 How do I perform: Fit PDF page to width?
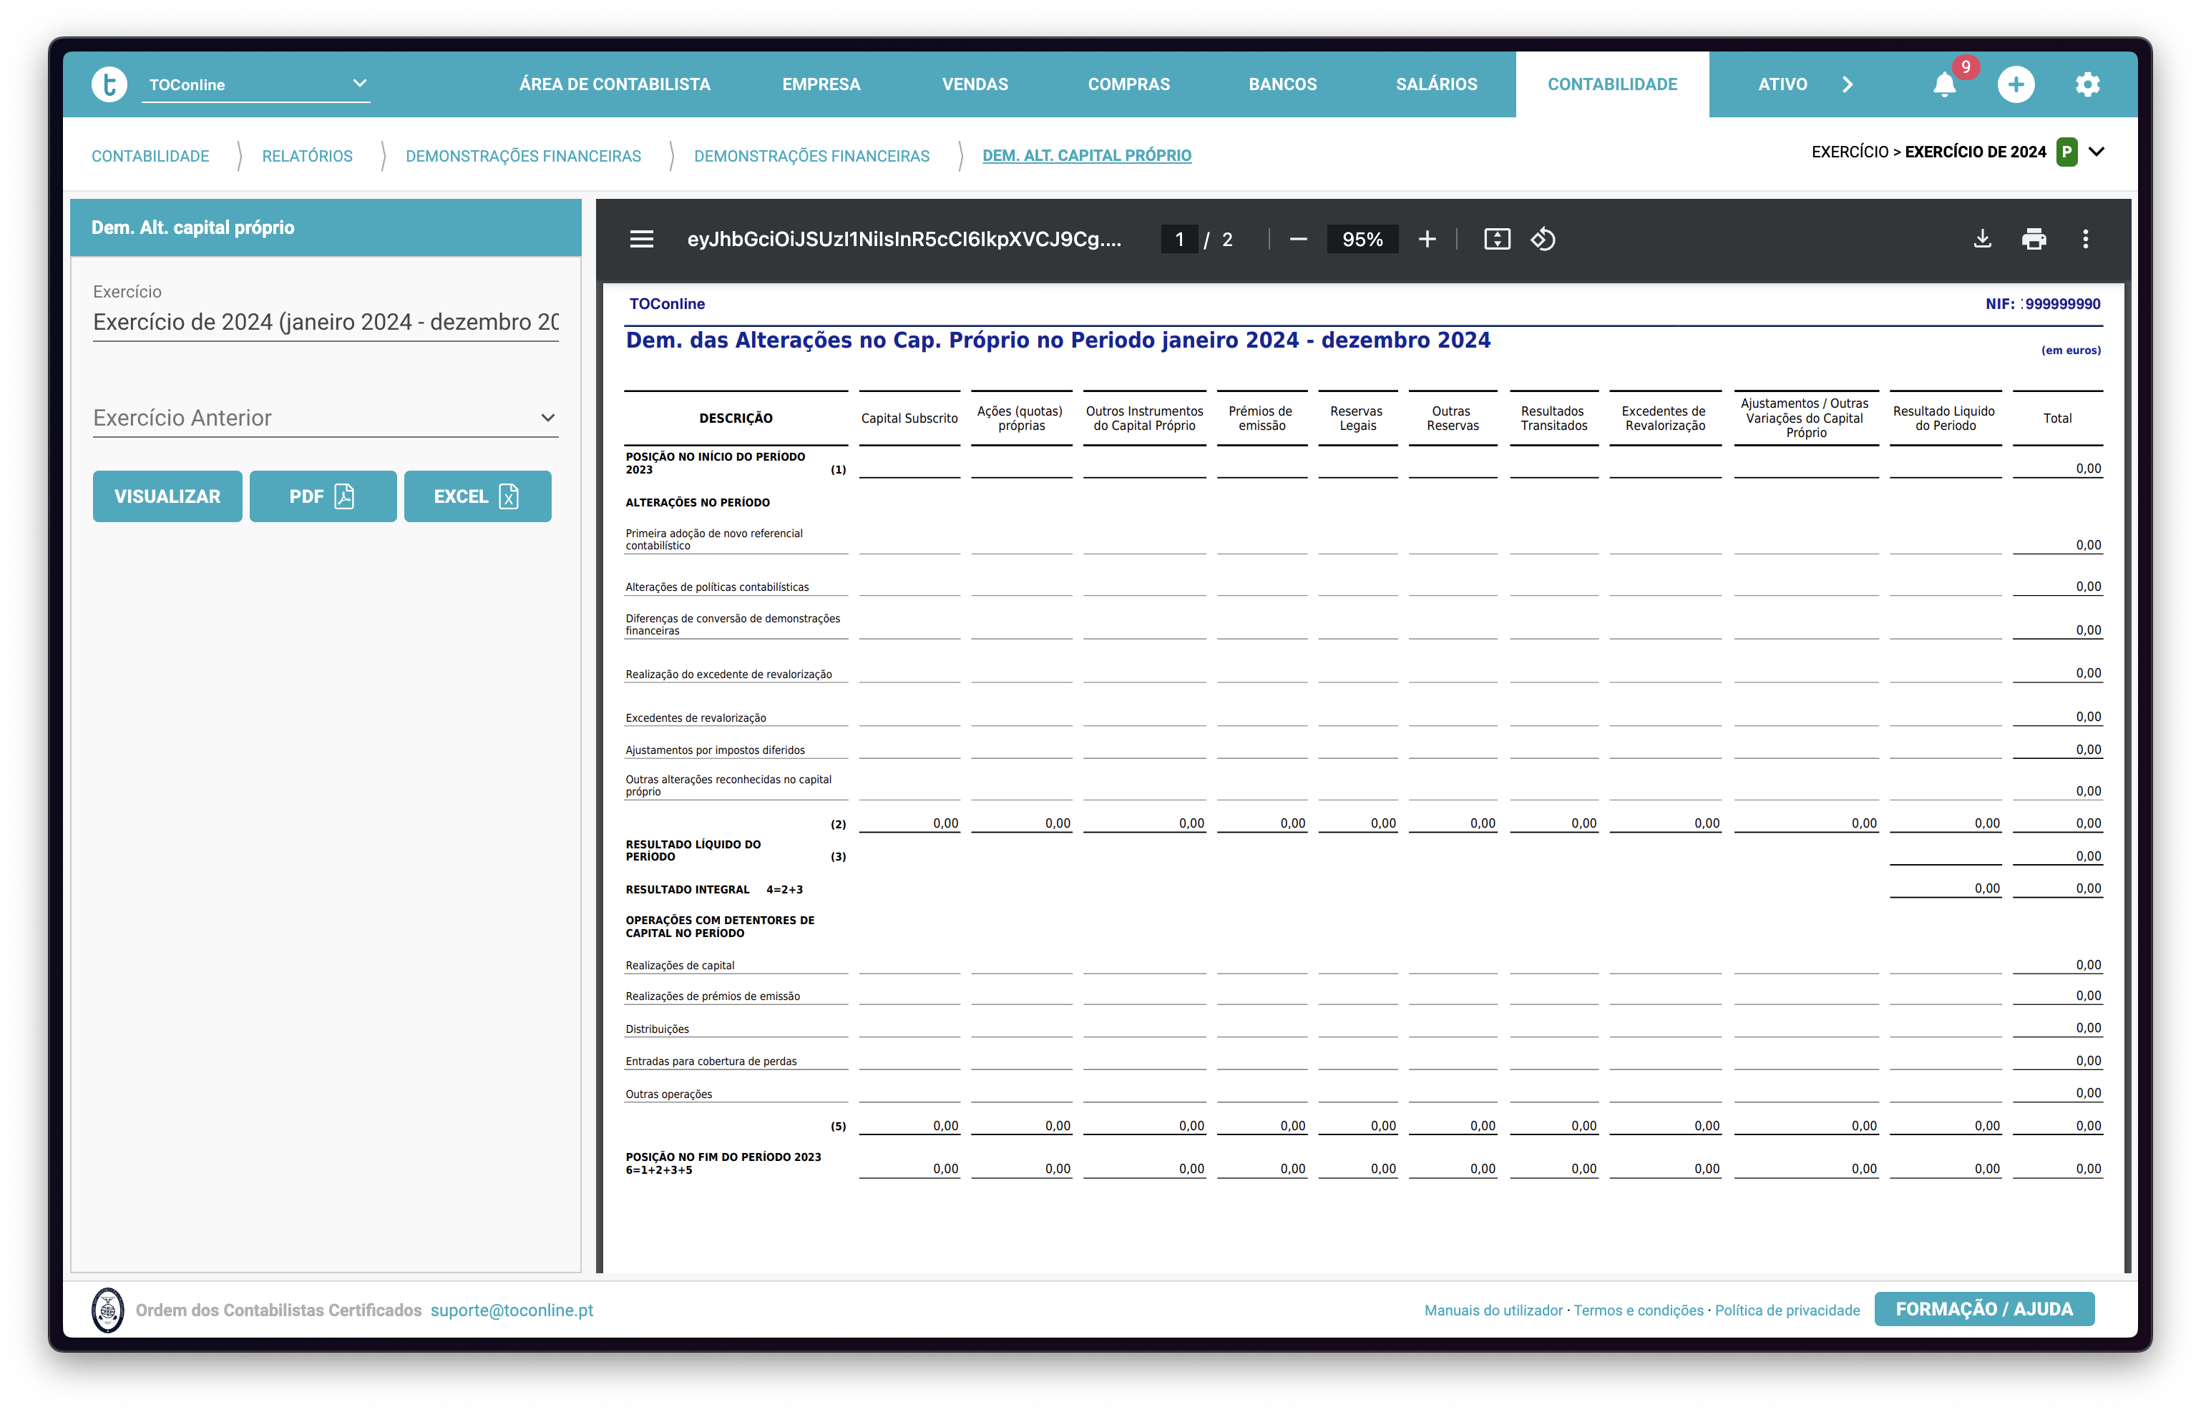(1497, 240)
